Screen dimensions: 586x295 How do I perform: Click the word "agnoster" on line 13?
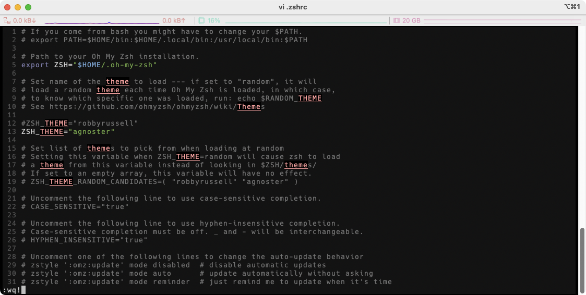(x=91, y=132)
